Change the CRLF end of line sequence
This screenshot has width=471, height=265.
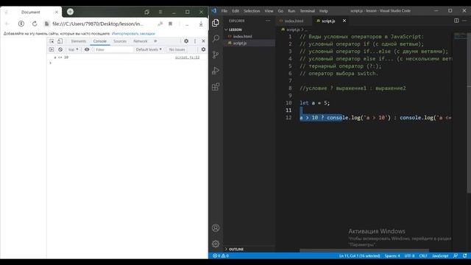(423, 255)
